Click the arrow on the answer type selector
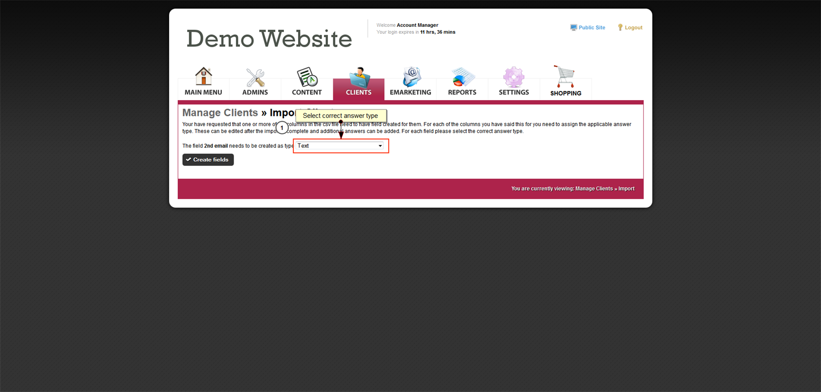This screenshot has width=821, height=392. click(x=380, y=146)
